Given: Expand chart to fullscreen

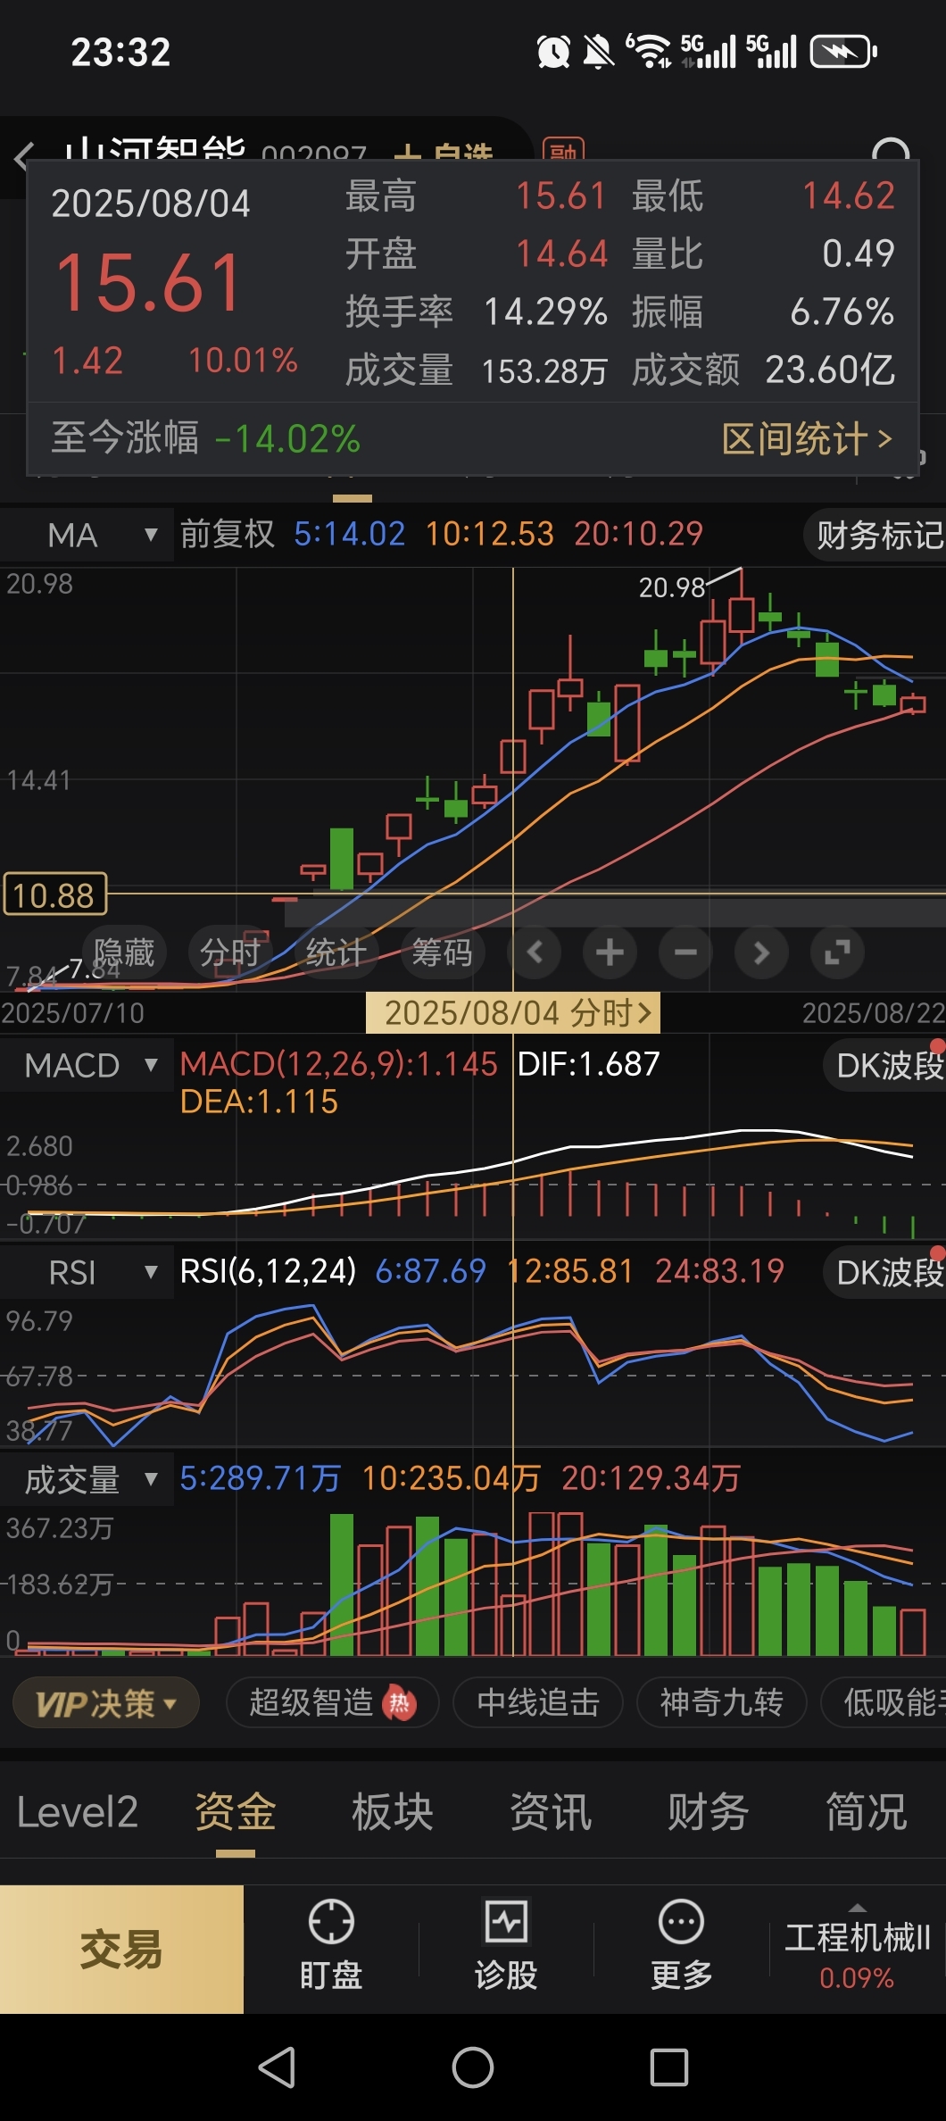Looking at the screenshot, I should [x=837, y=952].
